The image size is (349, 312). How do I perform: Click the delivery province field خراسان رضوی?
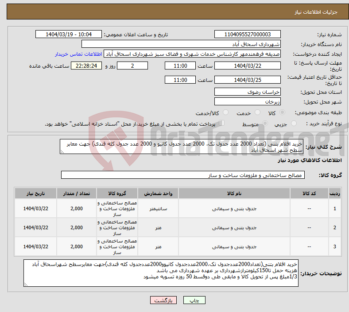coord(247,92)
